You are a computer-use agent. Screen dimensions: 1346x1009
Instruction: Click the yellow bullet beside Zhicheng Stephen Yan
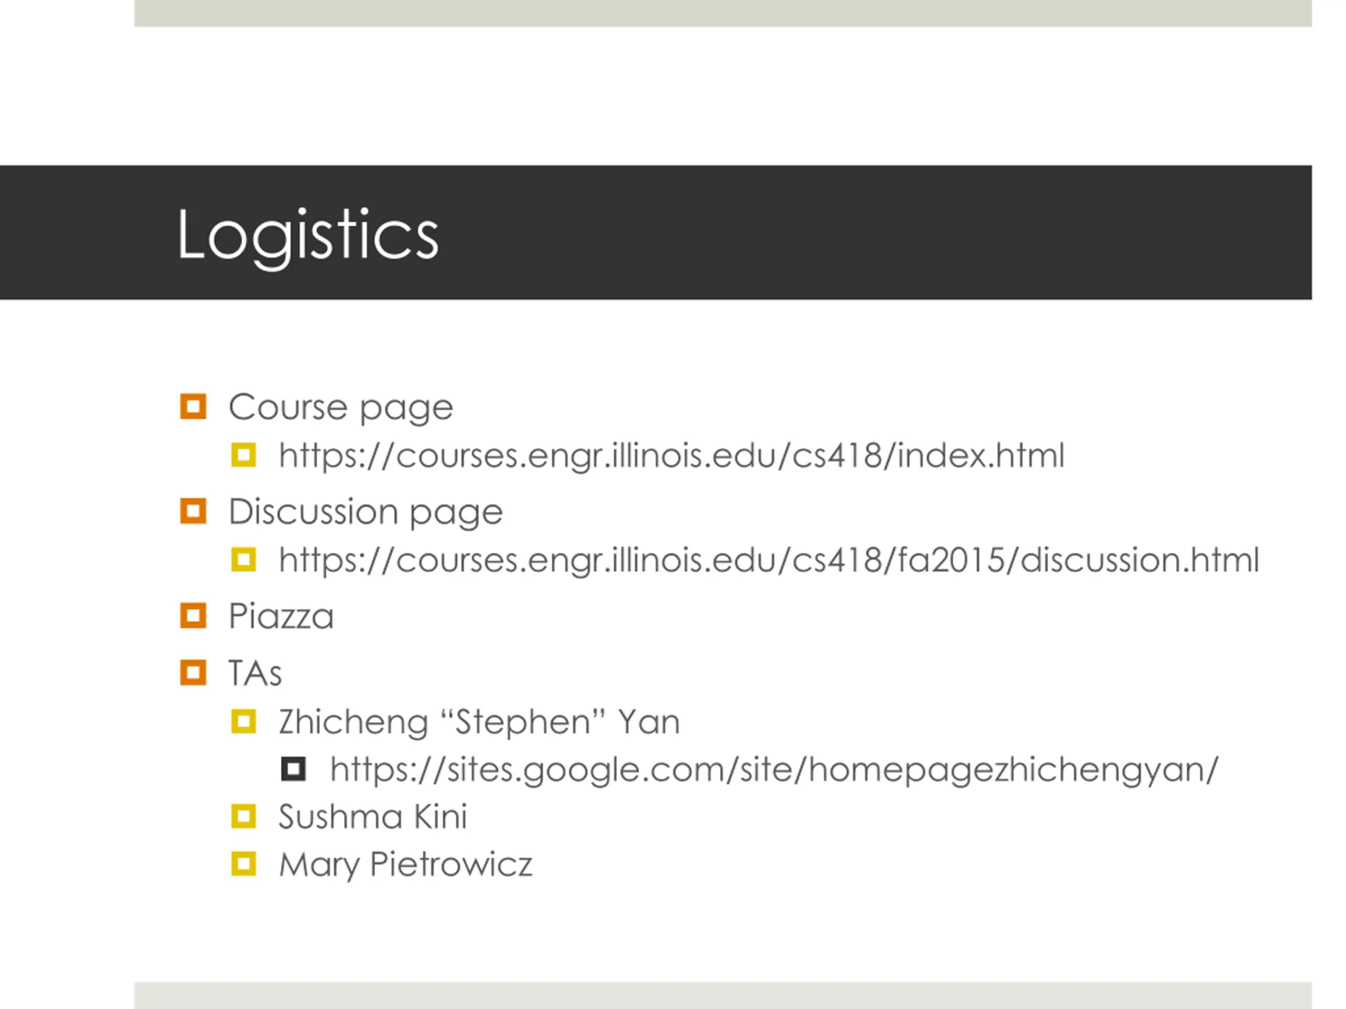coord(243,722)
